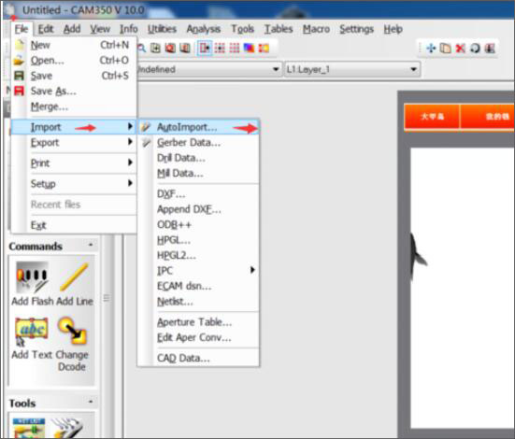The width and height of the screenshot is (515, 439).
Task: Choose New from File menu
Action: click(74, 45)
